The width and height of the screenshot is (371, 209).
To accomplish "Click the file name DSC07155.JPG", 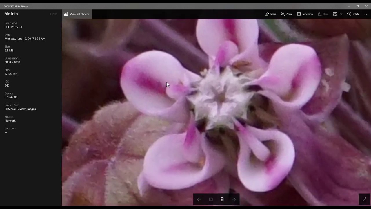I will [x=14, y=27].
